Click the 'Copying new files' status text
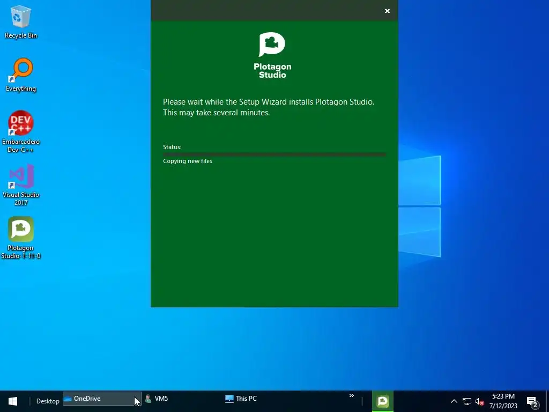The height and width of the screenshot is (412, 549). coord(187,161)
